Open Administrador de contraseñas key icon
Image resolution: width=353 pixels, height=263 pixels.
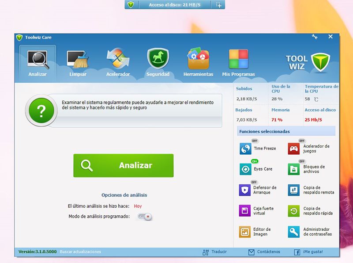(x=293, y=232)
